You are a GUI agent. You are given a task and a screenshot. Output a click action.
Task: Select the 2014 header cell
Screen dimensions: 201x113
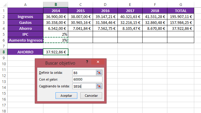tap(55, 11)
